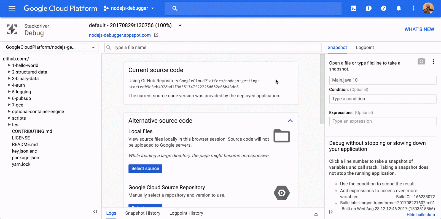Viewport: 441px width, 219px height.
Task: Open the help question mark icon
Action: (x=384, y=8)
